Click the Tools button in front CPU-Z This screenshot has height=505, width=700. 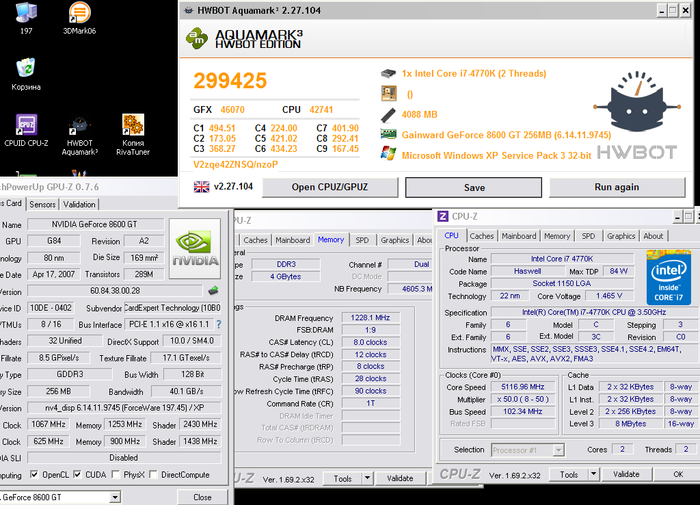(x=569, y=474)
